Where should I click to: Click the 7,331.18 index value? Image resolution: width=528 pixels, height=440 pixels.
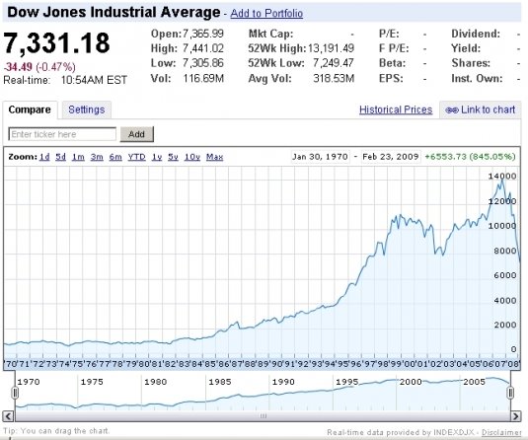(56, 43)
